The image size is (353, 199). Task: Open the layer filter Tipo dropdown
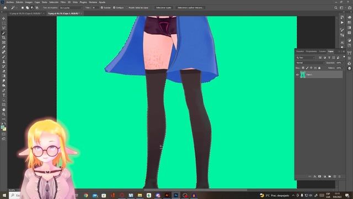(x=306, y=57)
